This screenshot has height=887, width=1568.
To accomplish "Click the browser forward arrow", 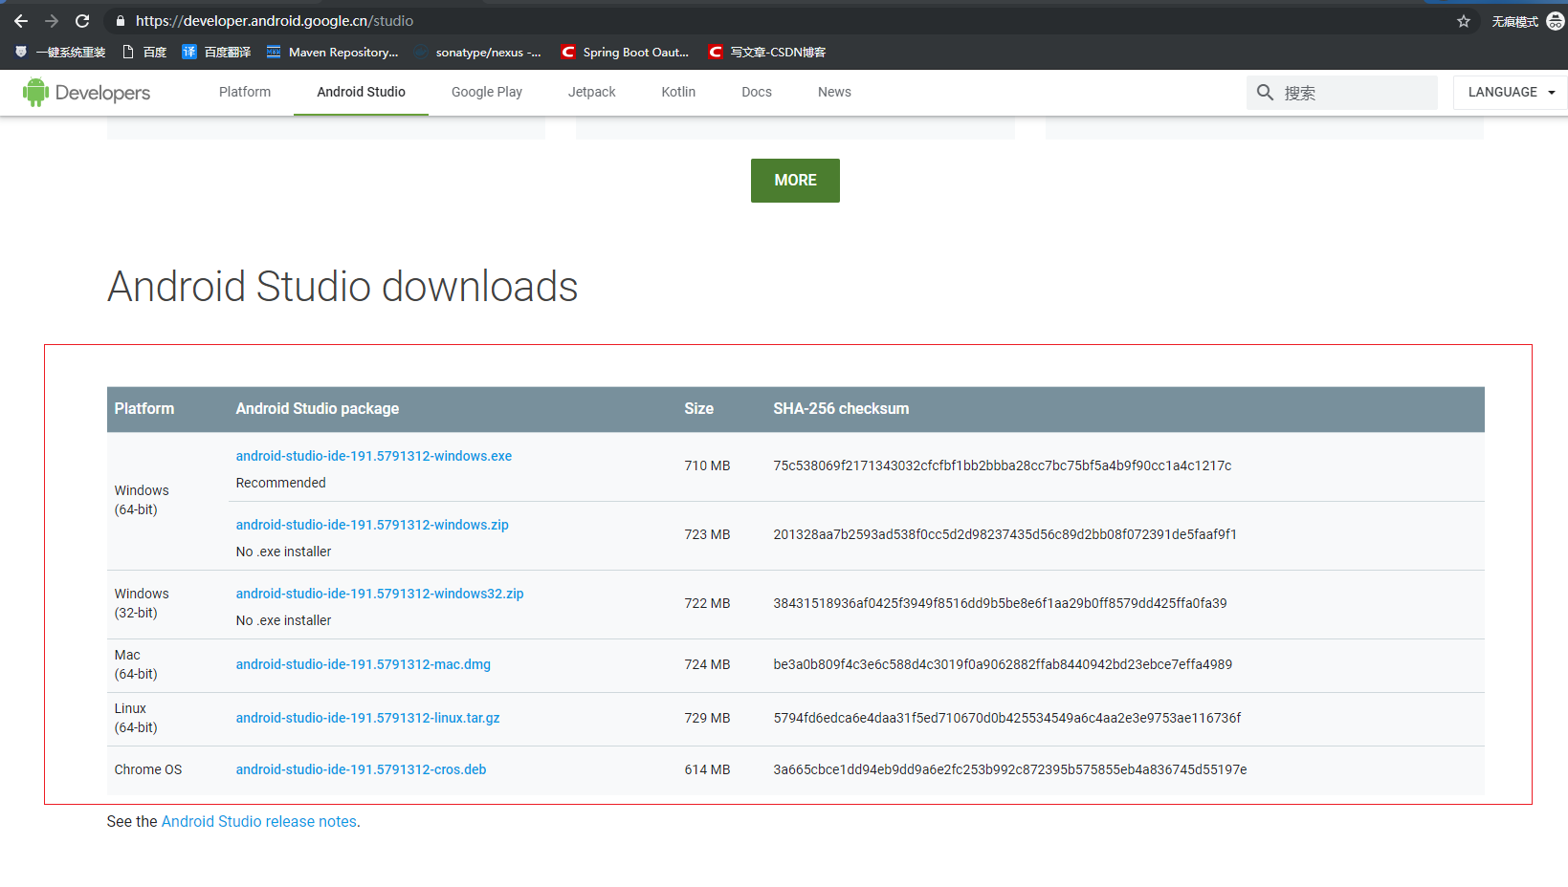I will (x=52, y=21).
